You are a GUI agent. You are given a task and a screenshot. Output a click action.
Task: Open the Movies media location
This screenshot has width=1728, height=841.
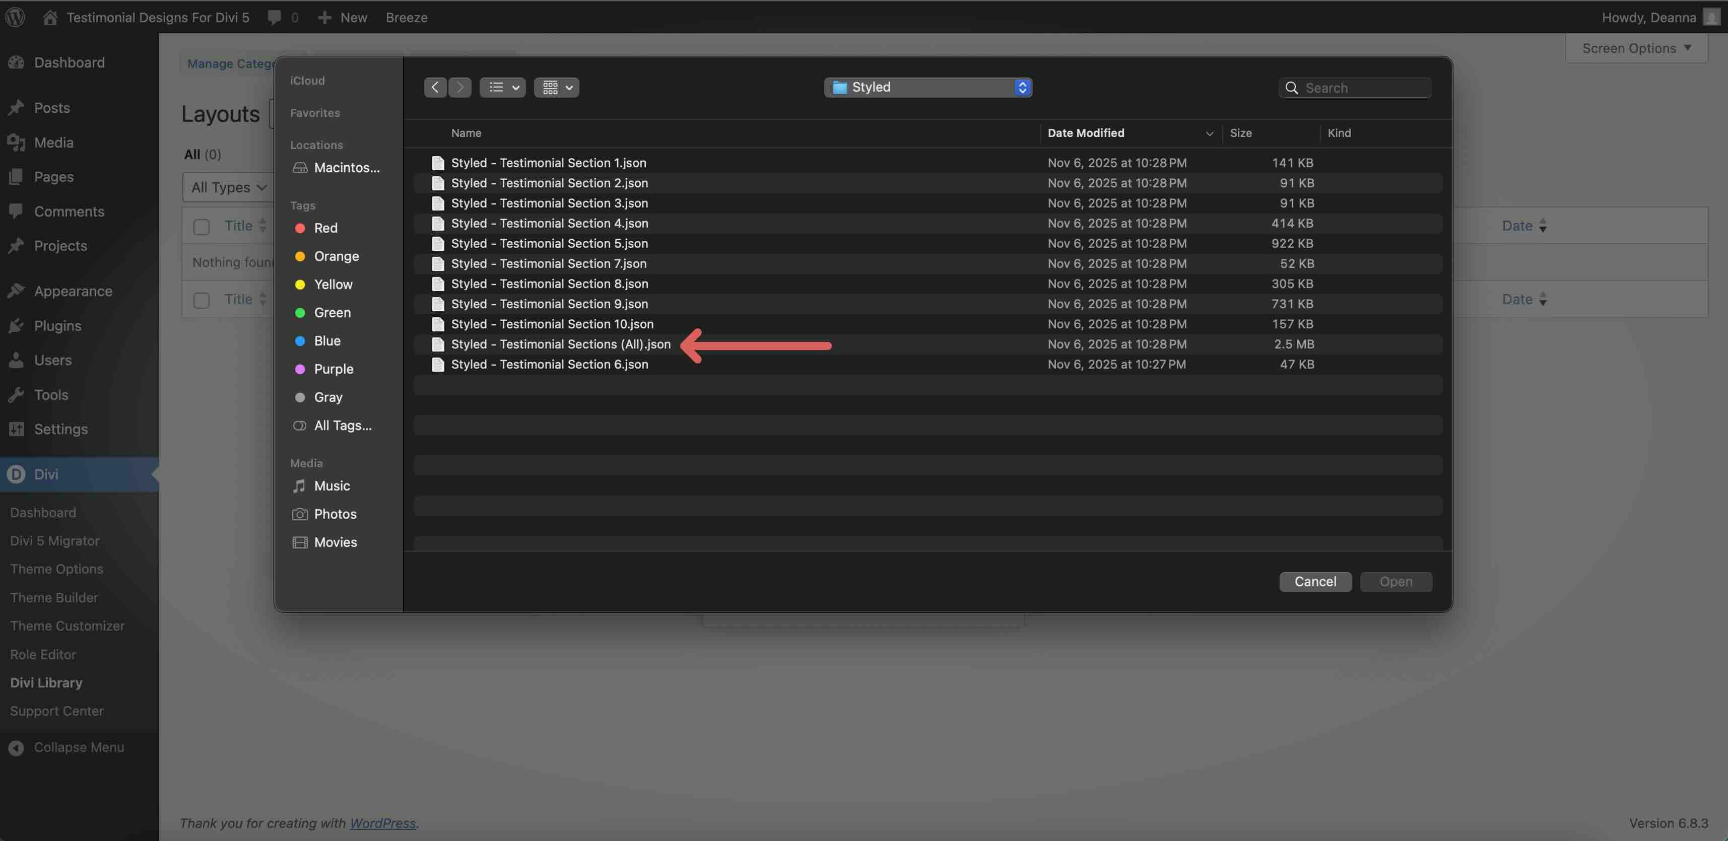pyautogui.click(x=336, y=542)
